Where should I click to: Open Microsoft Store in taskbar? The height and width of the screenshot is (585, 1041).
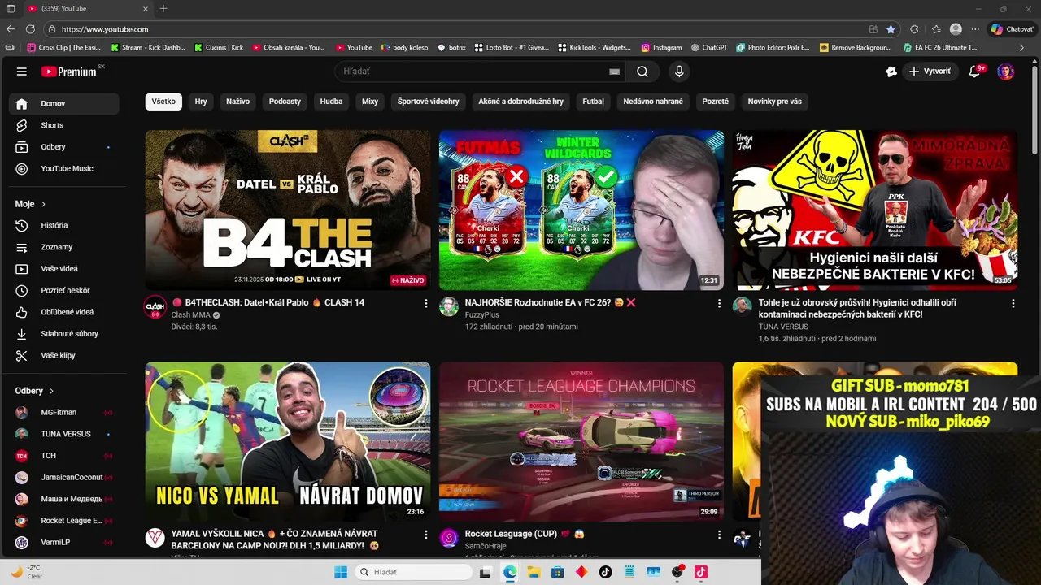pos(557,572)
